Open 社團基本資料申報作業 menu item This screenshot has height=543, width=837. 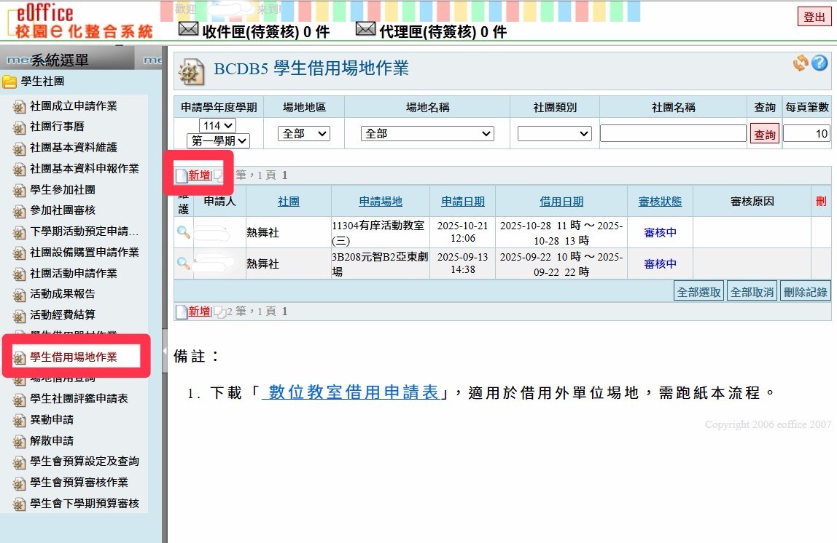coord(85,168)
